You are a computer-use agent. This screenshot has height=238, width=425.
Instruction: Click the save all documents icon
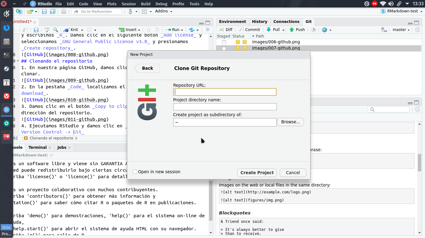click(x=53, y=11)
